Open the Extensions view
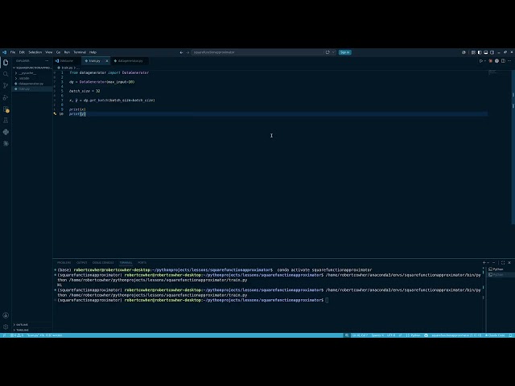515x386 pixels. [6, 109]
